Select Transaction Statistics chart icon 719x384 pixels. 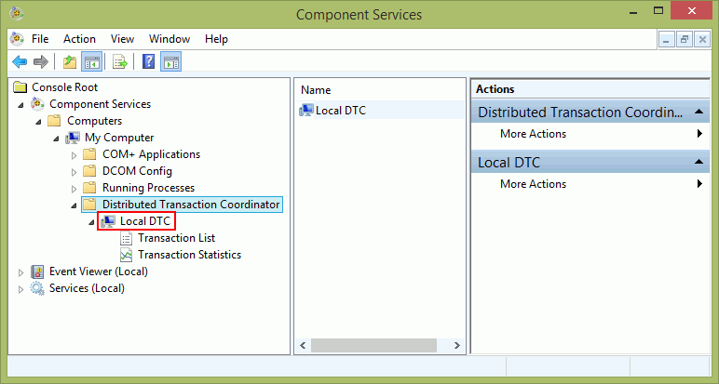pos(126,255)
